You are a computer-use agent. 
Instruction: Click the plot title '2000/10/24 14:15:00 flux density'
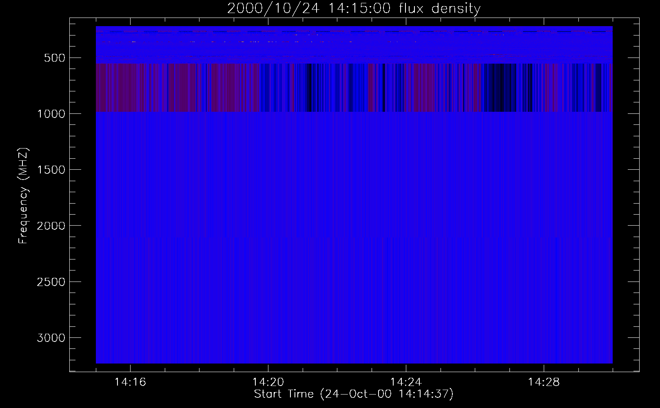[354, 9]
